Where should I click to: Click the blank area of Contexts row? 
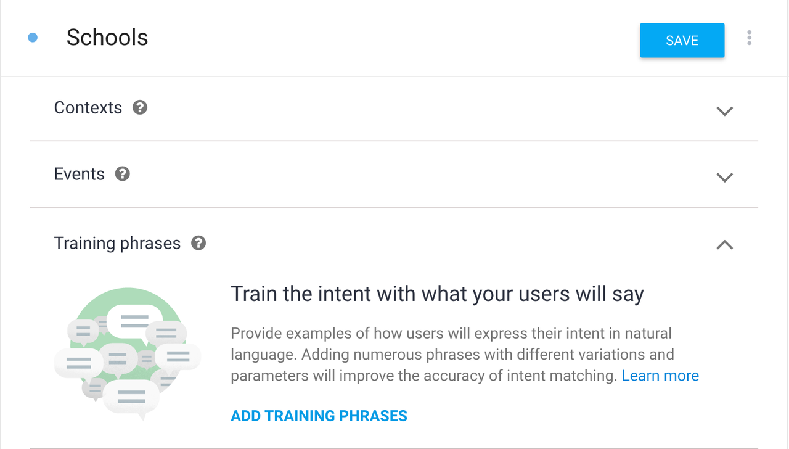(431, 109)
